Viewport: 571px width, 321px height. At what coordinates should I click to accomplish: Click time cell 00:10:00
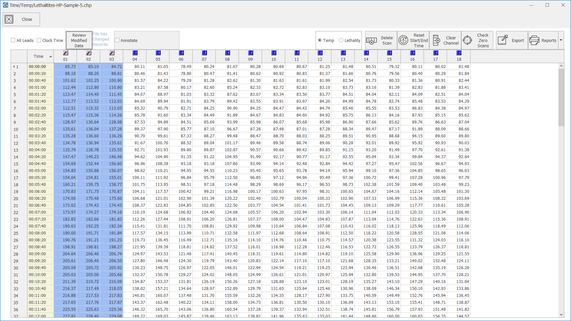click(x=41, y=275)
